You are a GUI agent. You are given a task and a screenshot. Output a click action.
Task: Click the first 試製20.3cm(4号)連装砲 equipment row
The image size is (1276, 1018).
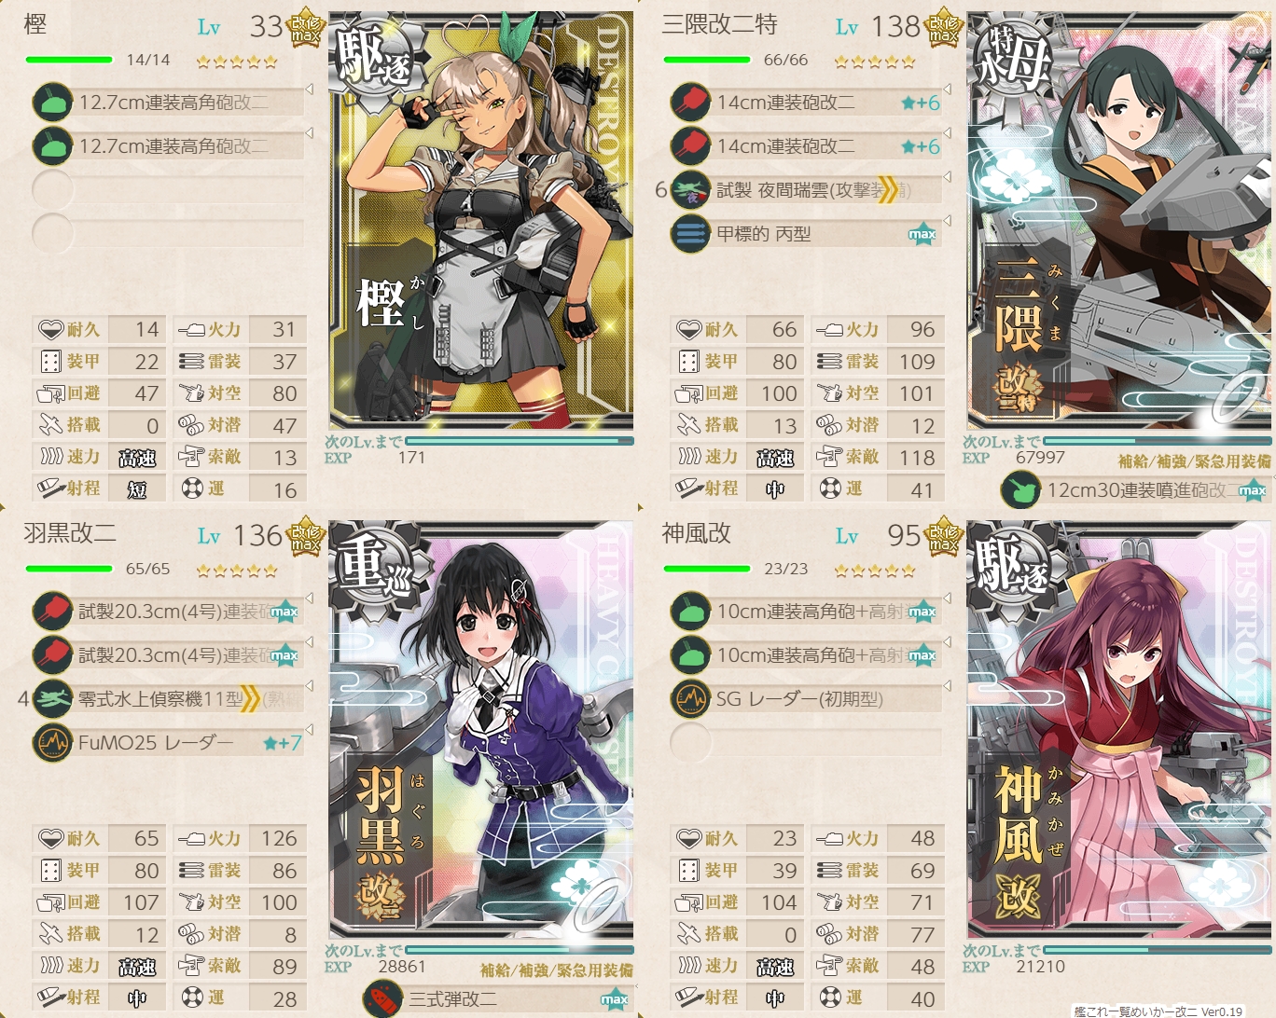pyautogui.click(x=168, y=612)
